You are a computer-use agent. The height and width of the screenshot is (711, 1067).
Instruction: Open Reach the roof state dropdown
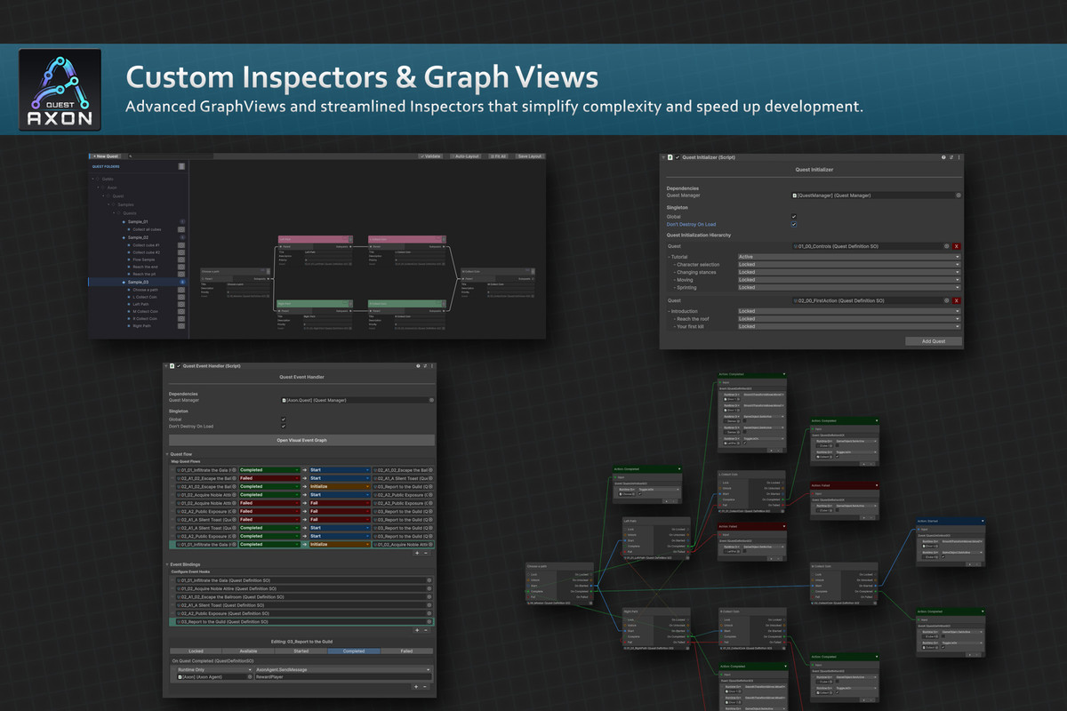click(849, 318)
